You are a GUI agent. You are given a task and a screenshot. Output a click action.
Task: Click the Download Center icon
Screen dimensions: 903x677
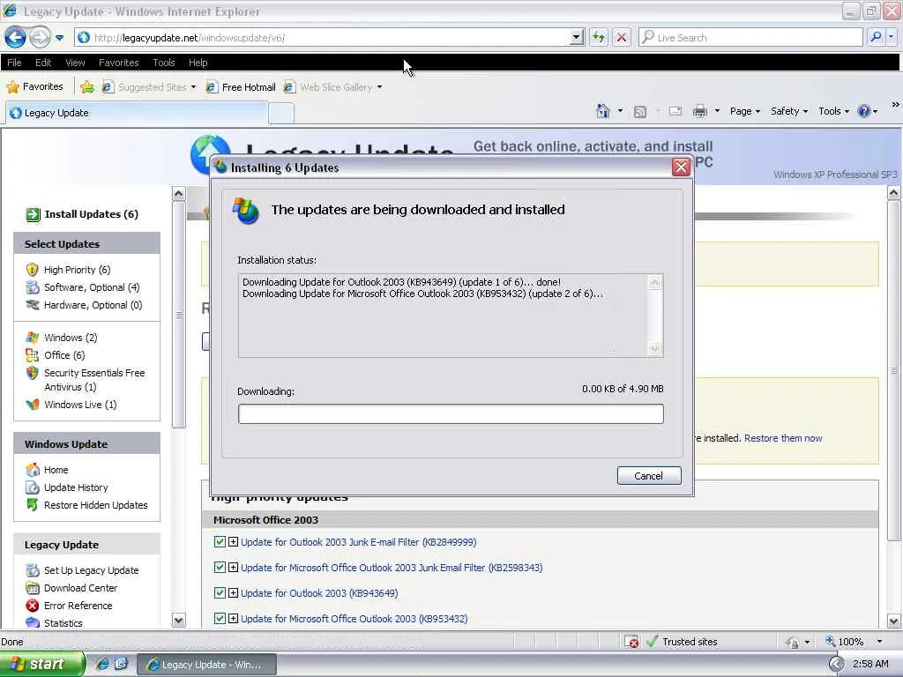(x=33, y=588)
